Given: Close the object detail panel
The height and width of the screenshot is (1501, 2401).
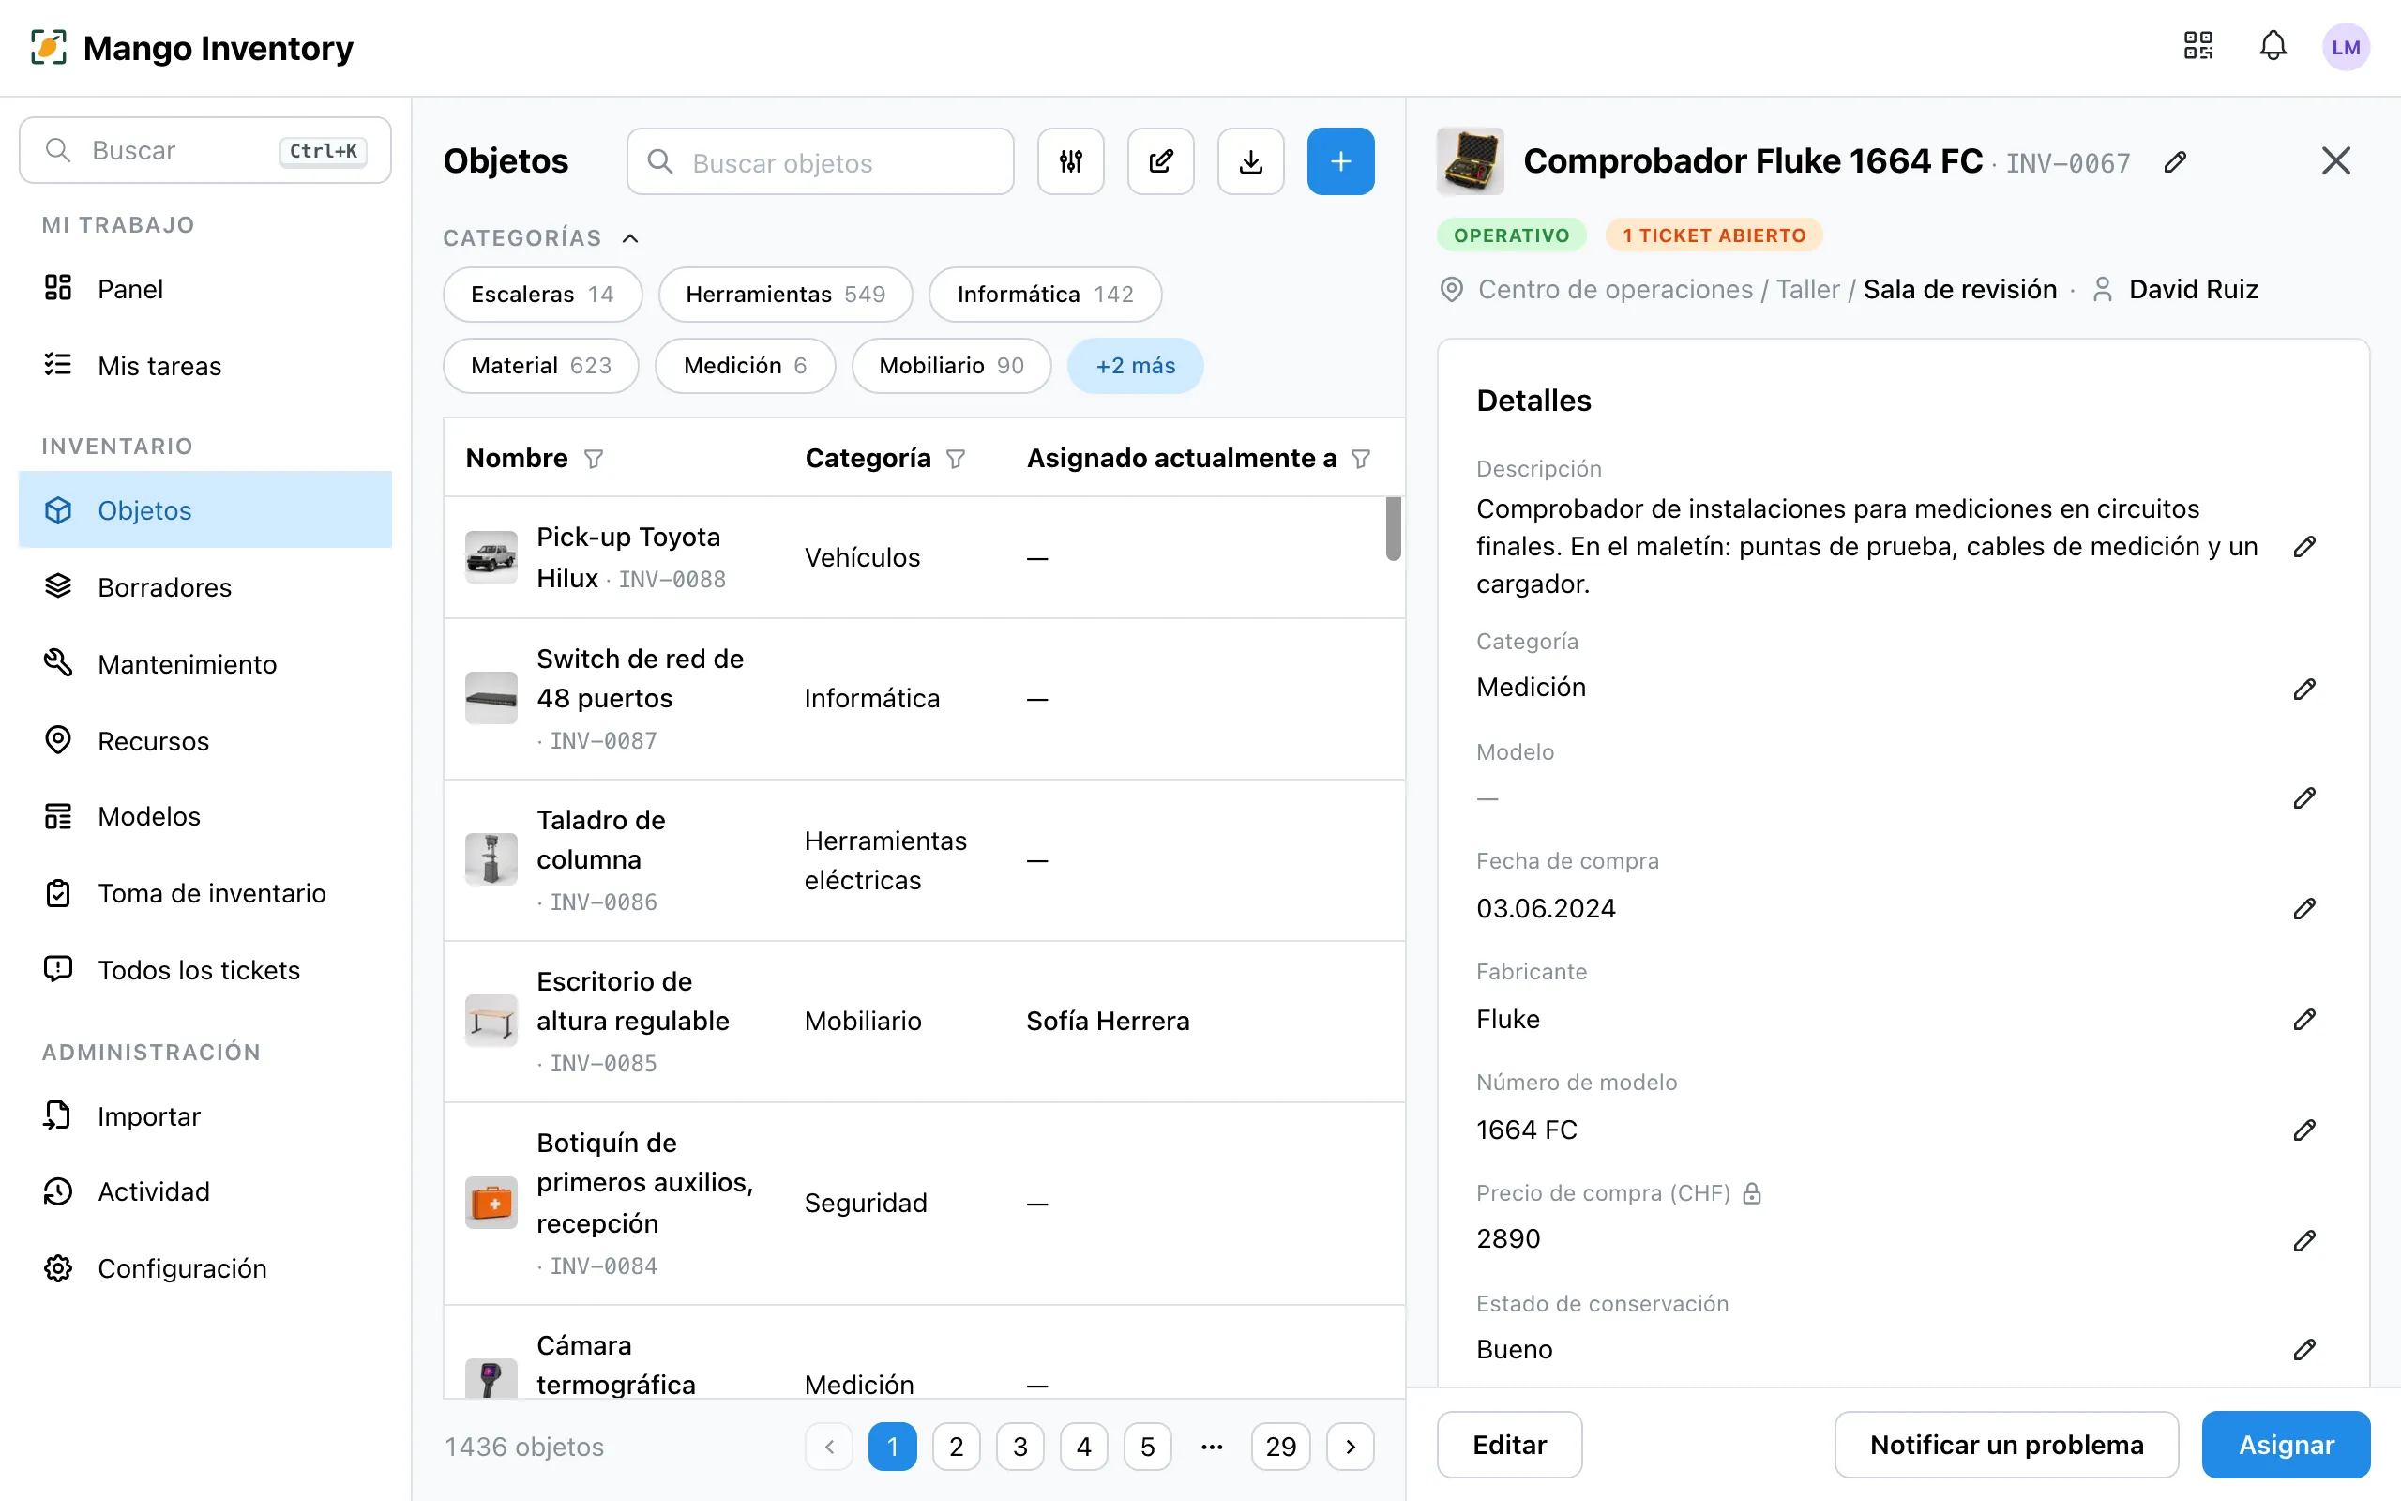Looking at the screenshot, I should tap(2335, 160).
